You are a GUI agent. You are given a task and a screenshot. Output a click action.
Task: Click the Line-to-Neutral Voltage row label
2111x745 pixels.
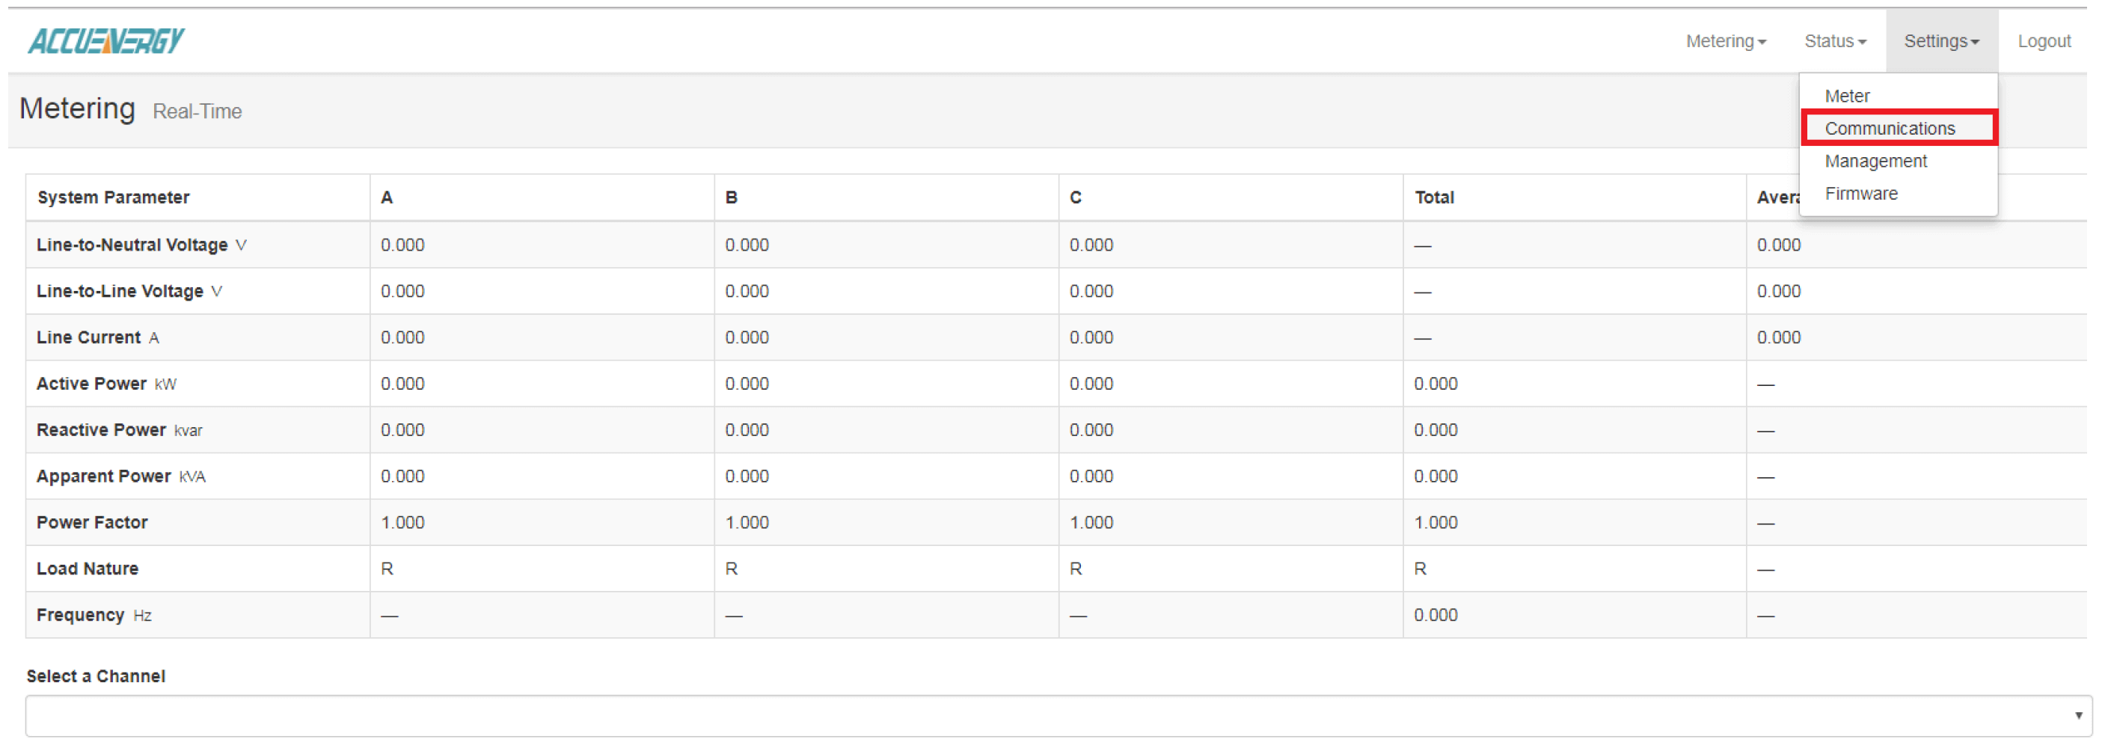[x=132, y=245]
